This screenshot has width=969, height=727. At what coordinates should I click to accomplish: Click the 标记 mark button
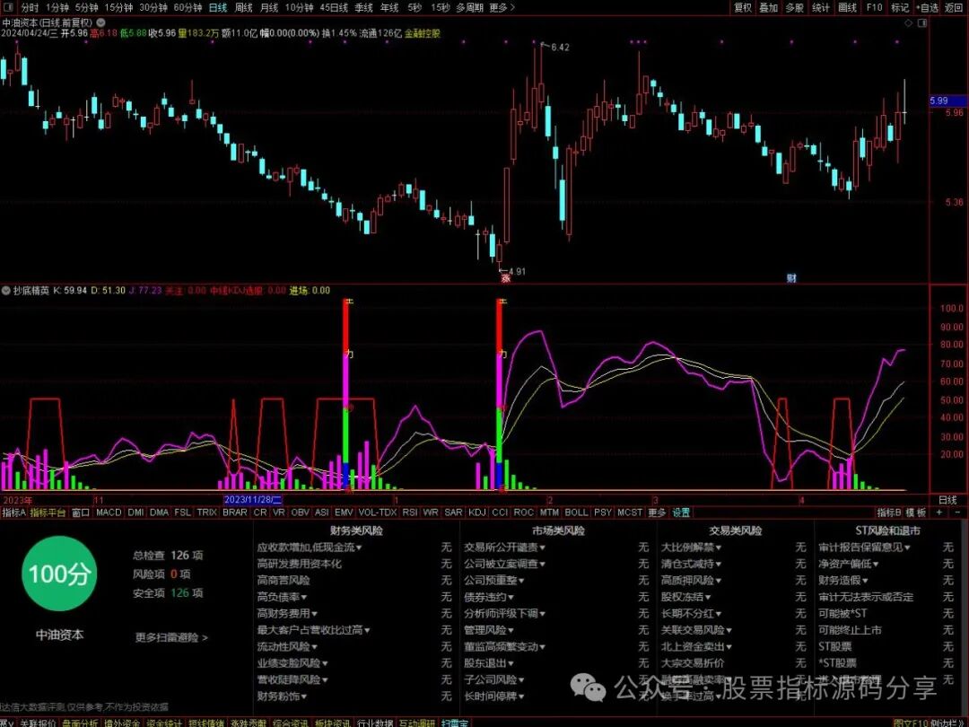click(x=900, y=7)
